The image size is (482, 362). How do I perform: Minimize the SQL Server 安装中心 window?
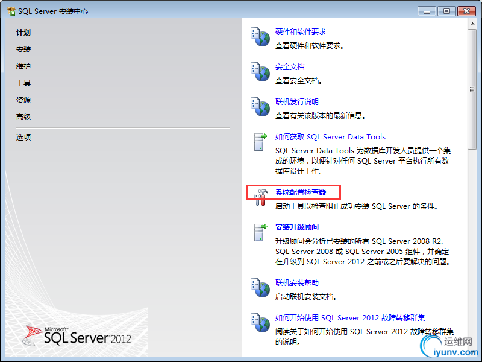coord(427,11)
